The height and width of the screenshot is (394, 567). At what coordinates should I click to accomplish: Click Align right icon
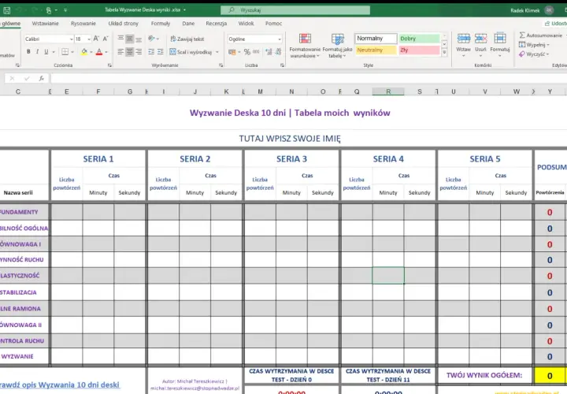coord(139,52)
